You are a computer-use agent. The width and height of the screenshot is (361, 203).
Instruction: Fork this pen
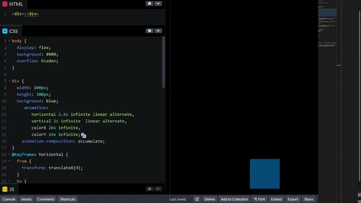click(x=259, y=199)
